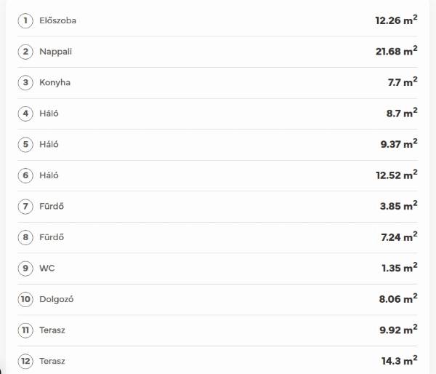Click the circled number 5 icon

click(x=26, y=144)
